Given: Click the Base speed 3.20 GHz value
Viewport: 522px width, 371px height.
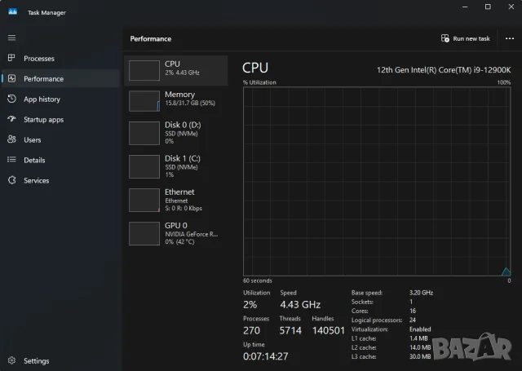Looking at the screenshot, I should (x=421, y=293).
